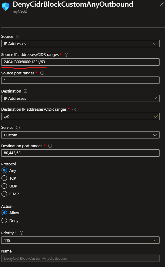Click the NSG shield icon in header
Screen dimensions: 165x267
[x=5, y=6]
